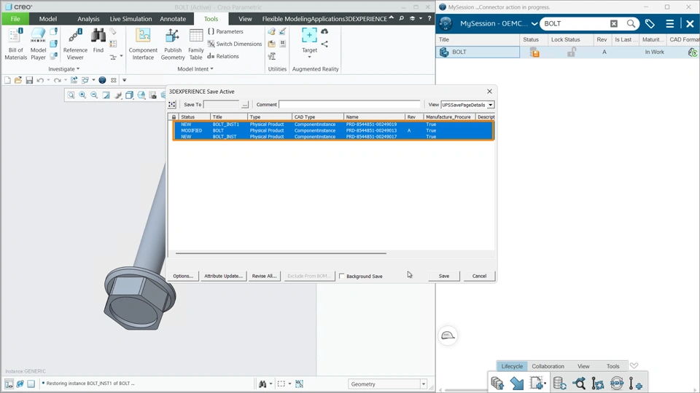Launch the Model Player
Image resolution: width=700 pixels, height=393 pixels.
point(38,44)
